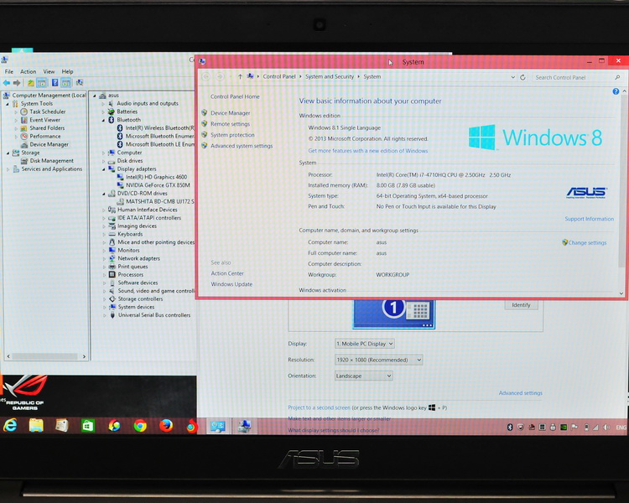Open System protection link
Image resolution: width=629 pixels, height=503 pixels.
pyautogui.click(x=232, y=135)
